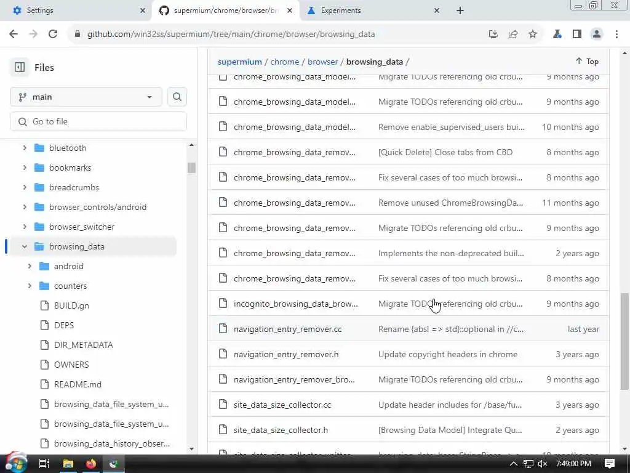This screenshot has height=473, width=630.
Task: Reload the page with the refresh icon
Action: pyautogui.click(x=53, y=34)
